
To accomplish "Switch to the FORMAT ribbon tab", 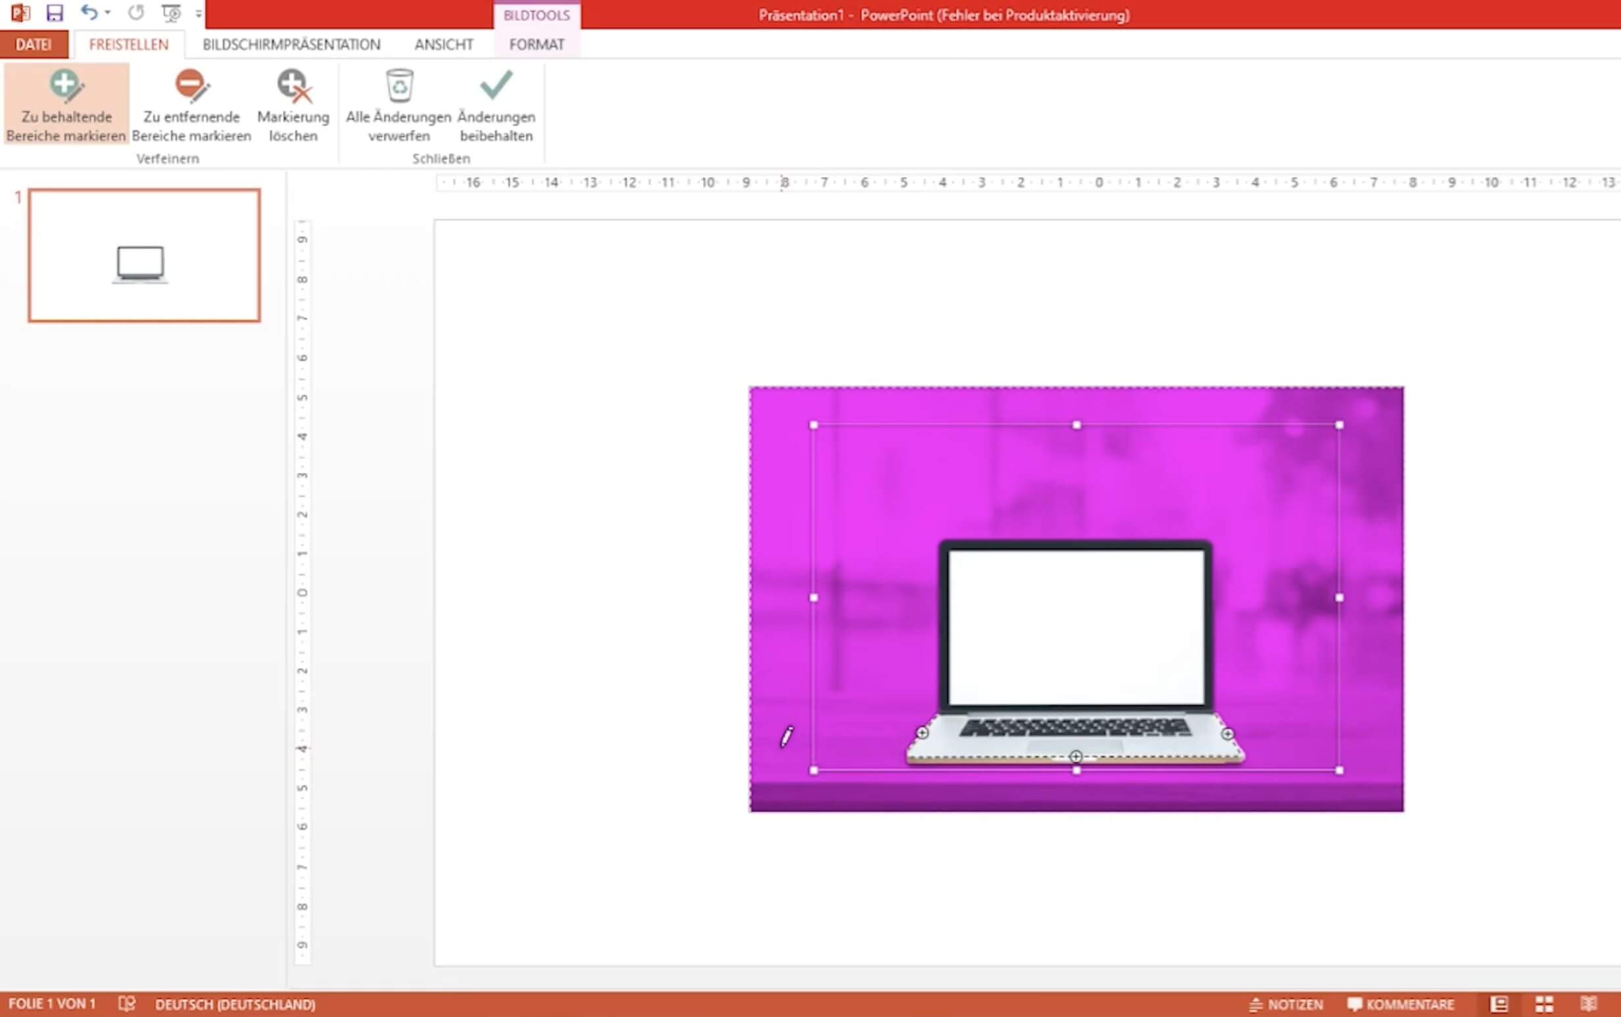I will [x=536, y=45].
